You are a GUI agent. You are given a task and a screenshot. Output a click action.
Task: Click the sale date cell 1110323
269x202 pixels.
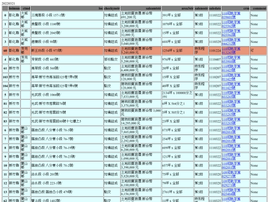point(215,192)
